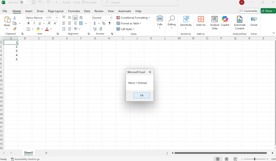Click the Cut scissors icon
Screen dimensions: 276x161
coord(15,18)
